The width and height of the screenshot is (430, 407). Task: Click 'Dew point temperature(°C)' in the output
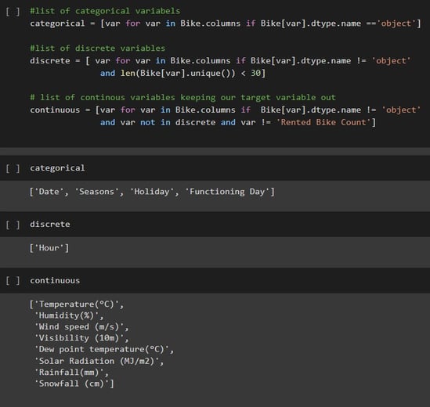coord(102,349)
